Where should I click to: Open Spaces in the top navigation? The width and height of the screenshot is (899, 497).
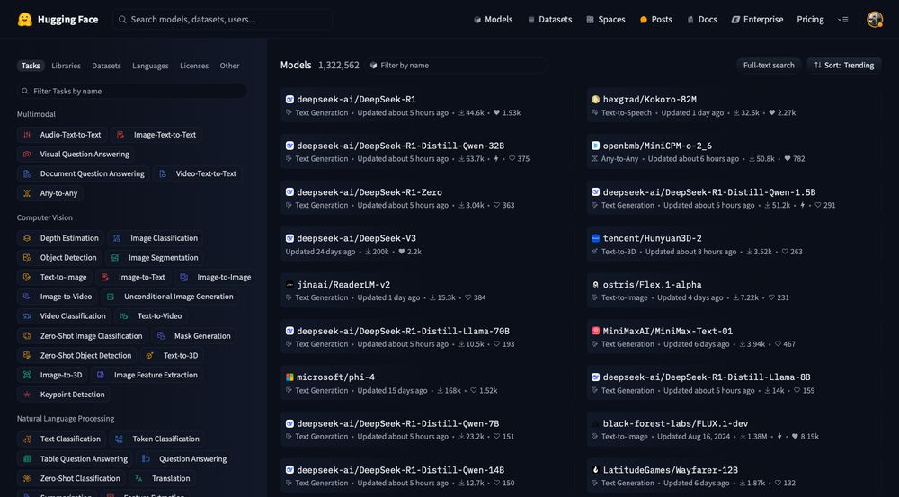click(606, 20)
